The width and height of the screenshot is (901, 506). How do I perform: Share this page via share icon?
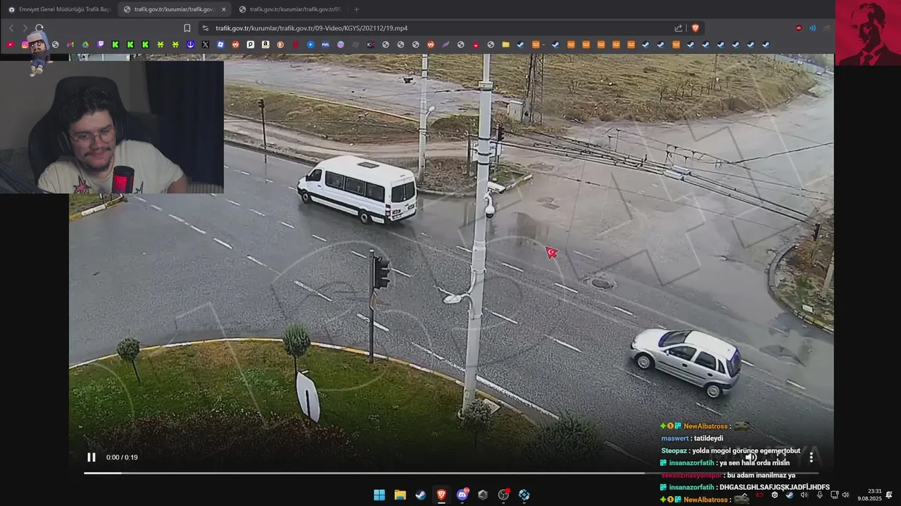click(679, 28)
